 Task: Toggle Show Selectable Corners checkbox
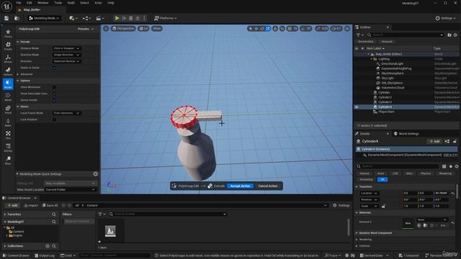click(55, 94)
